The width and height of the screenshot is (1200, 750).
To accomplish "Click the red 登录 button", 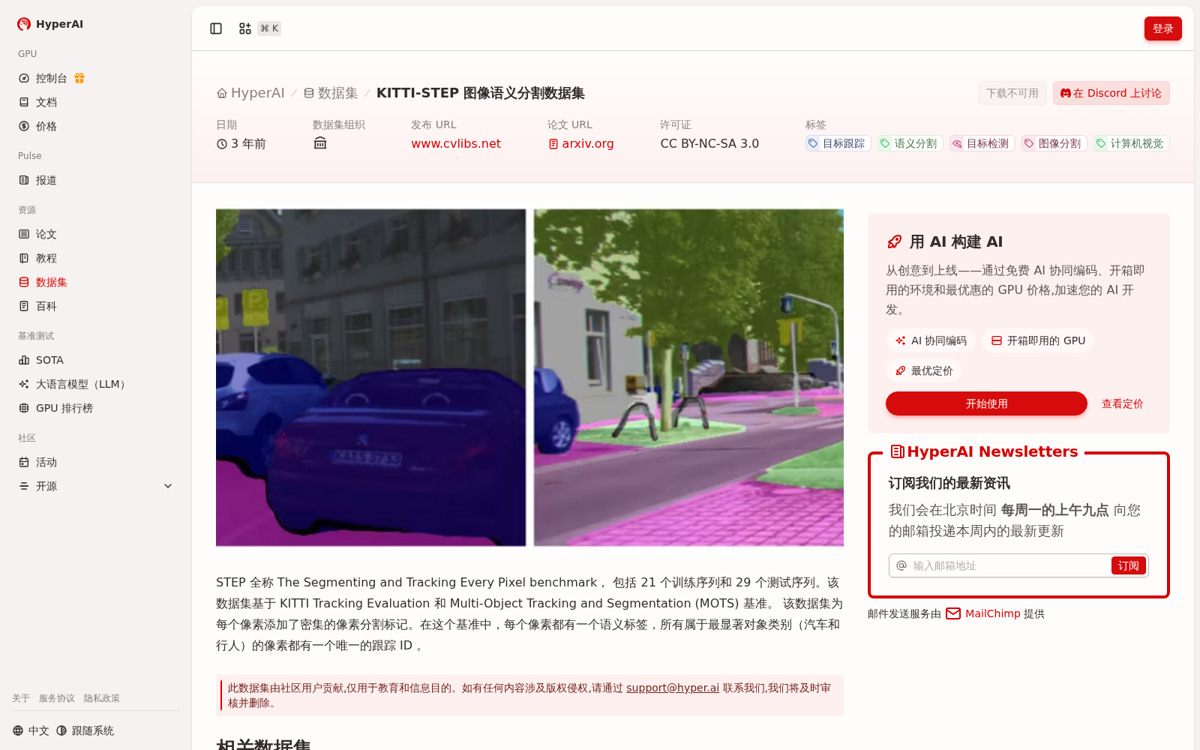I will [1162, 28].
